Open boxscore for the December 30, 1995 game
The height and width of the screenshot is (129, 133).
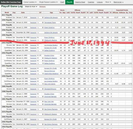click(x=33, y=38)
